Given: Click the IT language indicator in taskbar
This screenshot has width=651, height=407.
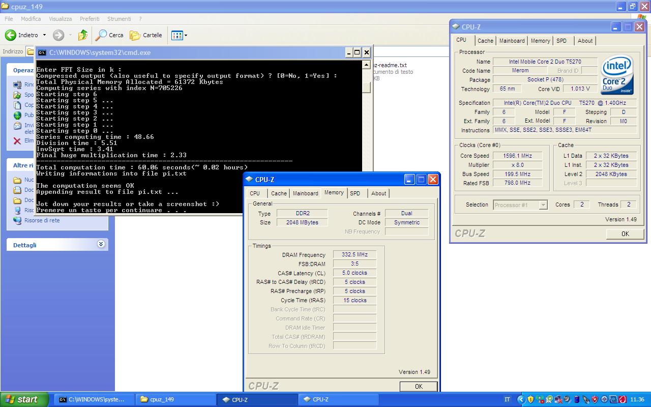Looking at the screenshot, I should pos(507,399).
